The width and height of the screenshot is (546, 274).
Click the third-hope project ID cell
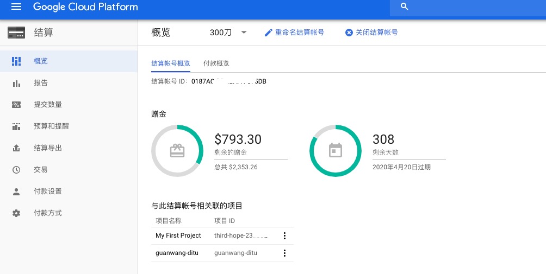point(240,235)
